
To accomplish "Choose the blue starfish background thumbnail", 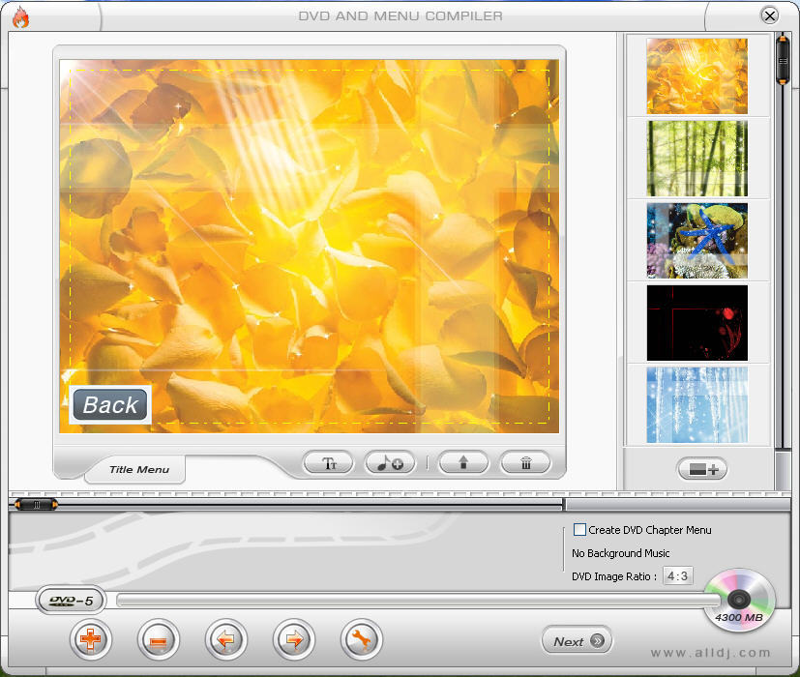I will click(696, 241).
